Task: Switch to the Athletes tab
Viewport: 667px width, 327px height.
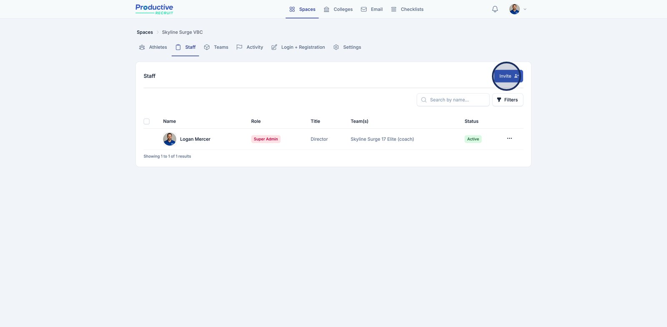Action: coord(153,47)
